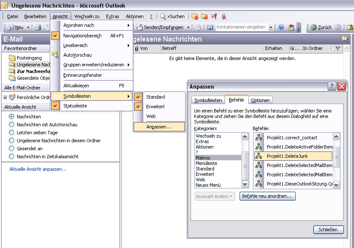Open the Senden/Empfangen dropdown arrow
Viewport: 354px width, 248px height.
click(188, 28)
